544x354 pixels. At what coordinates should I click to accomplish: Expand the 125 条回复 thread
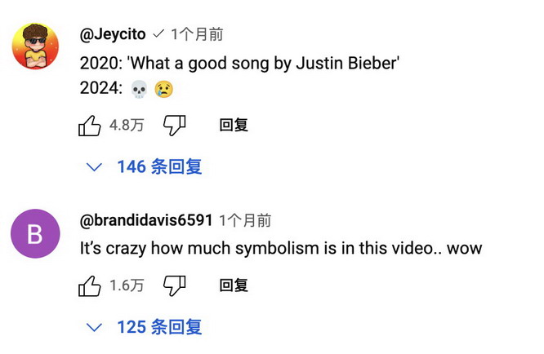point(159,327)
